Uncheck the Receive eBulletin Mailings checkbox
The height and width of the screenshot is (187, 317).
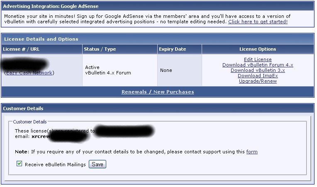click(19, 164)
